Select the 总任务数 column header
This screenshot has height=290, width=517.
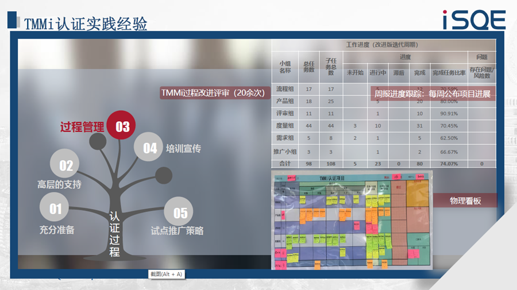pyautogui.click(x=308, y=67)
